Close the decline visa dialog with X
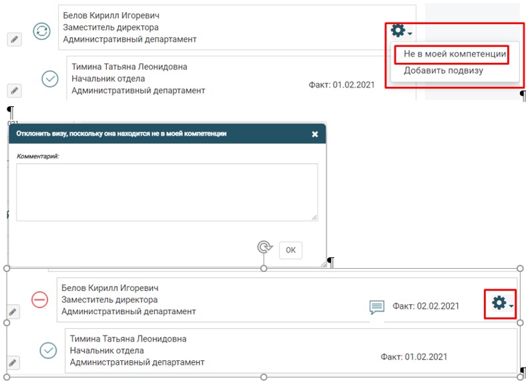526x381 pixels. point(315,134)
